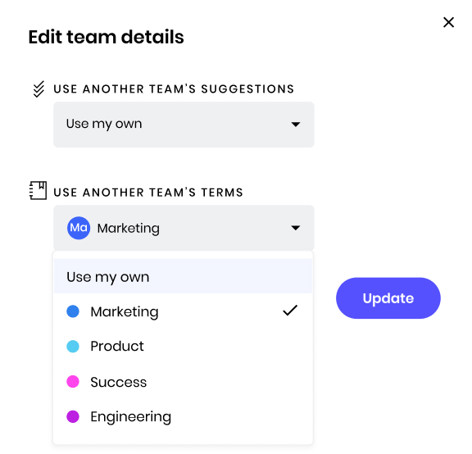Image resolution: width=472 pixels, height=454 pixels.
Task: Click the light blue Product color dot
Action: point(73,346)
